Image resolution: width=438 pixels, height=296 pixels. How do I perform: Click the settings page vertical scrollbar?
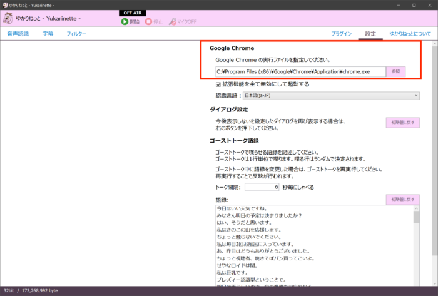click(435, 151)
